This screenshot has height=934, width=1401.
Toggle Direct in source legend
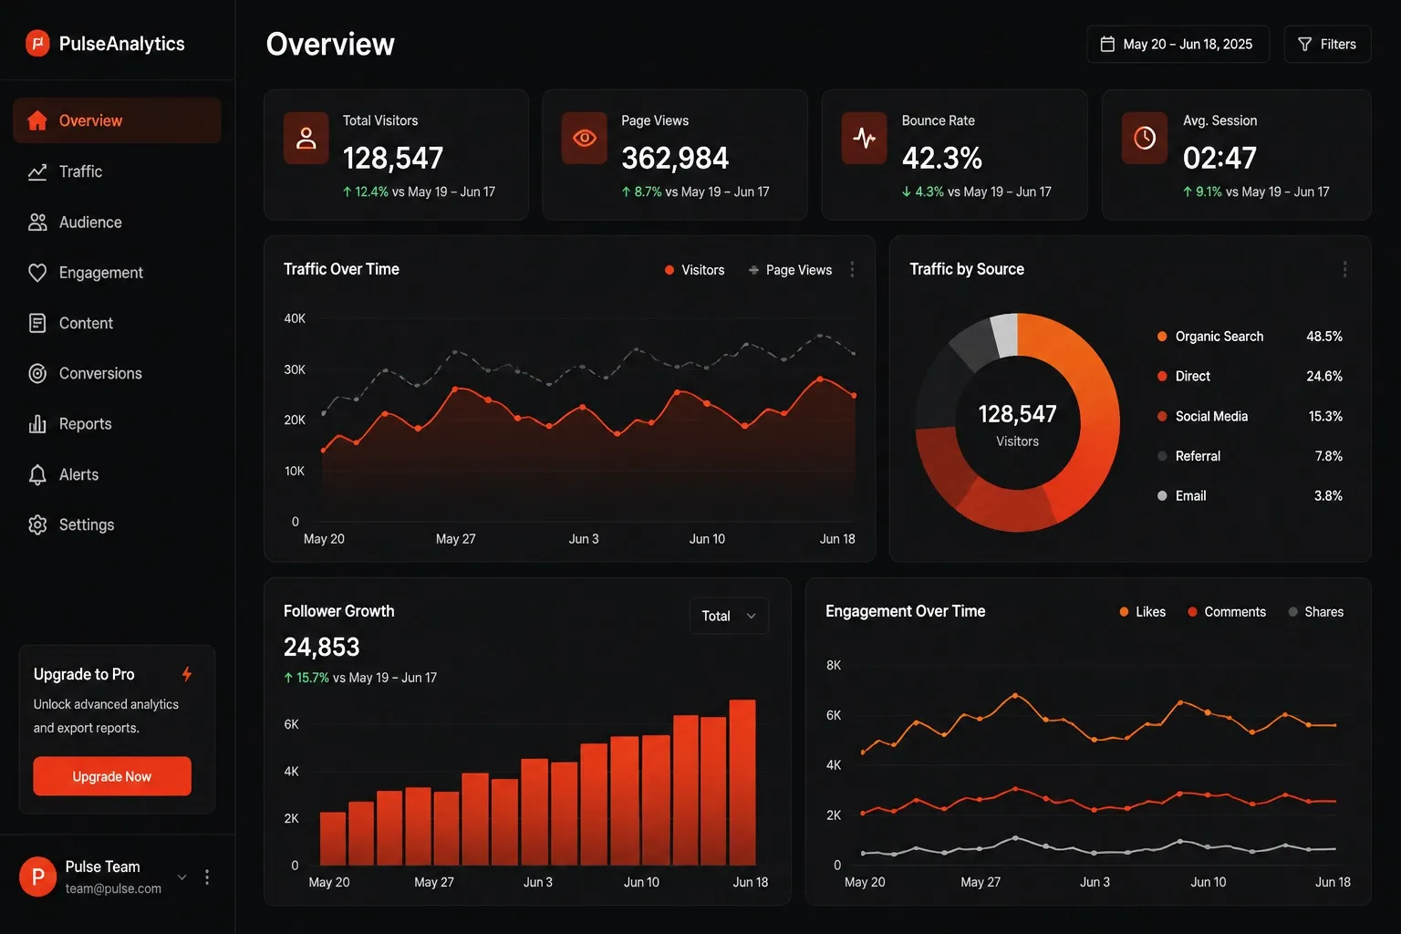1184,376
